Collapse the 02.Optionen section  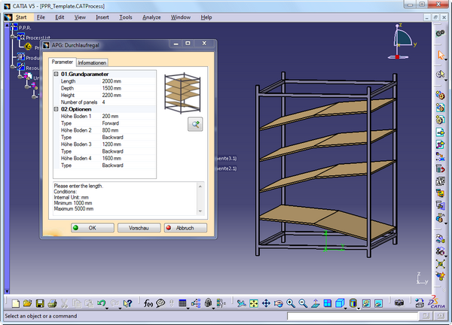click(x=56, y=109)
